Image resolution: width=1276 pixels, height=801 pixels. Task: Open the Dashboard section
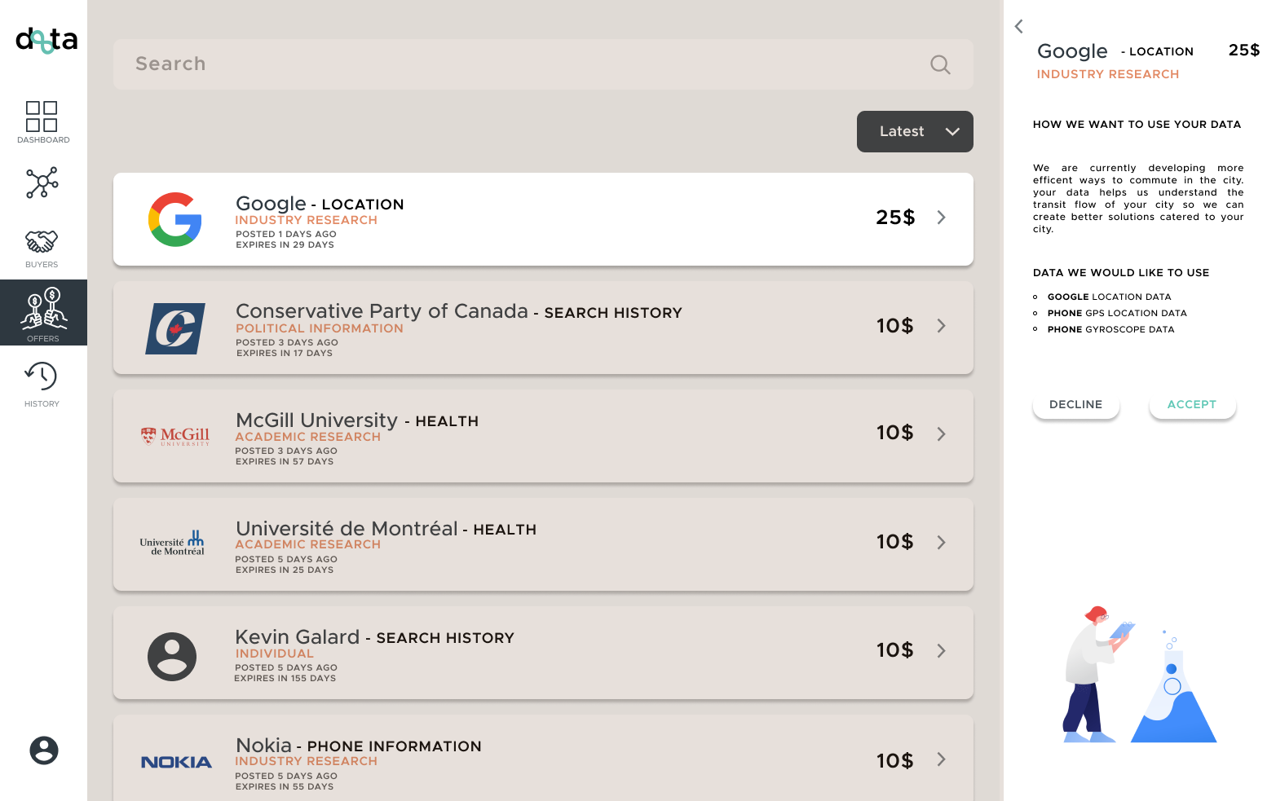pyautogui.click(x=42, y=122)
